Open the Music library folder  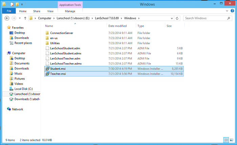pyautogui.click(x=18, y=73)
